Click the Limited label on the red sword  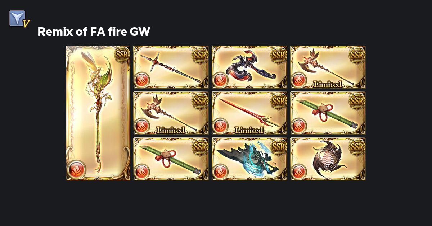(249, 130)
